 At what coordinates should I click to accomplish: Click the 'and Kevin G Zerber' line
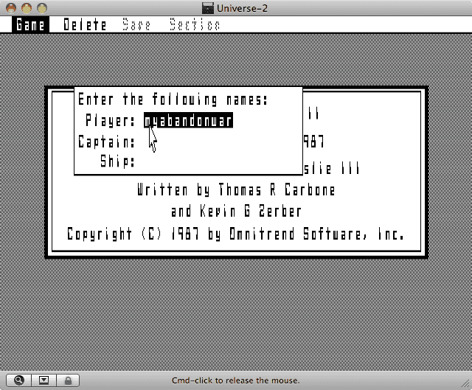coord(236,212)
